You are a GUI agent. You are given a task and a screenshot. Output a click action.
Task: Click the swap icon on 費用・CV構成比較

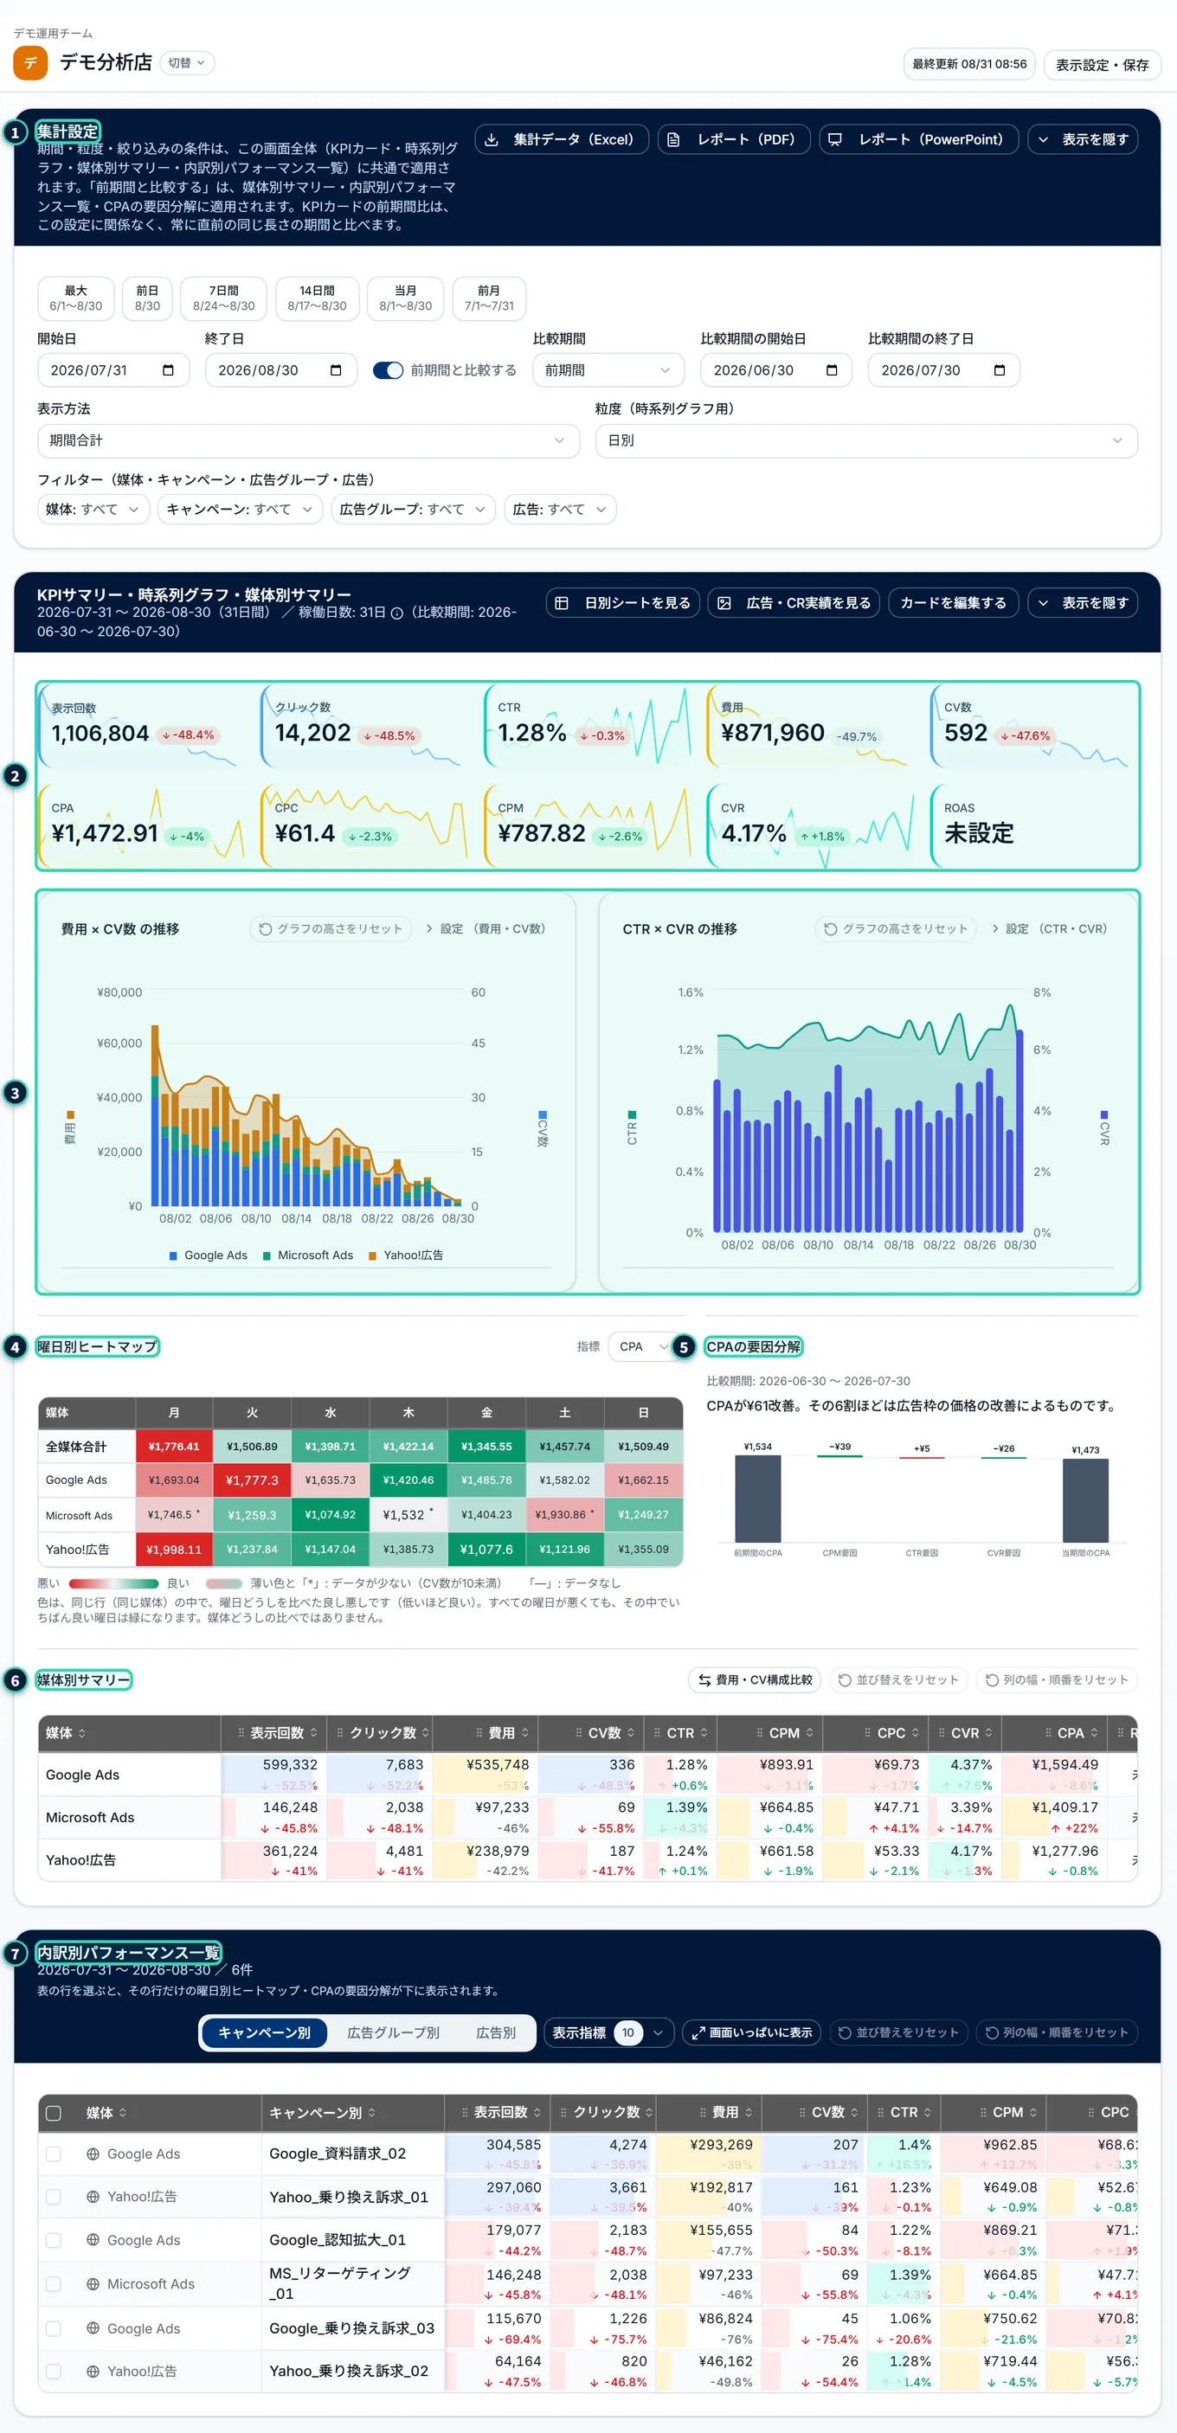coord(704,1679)
